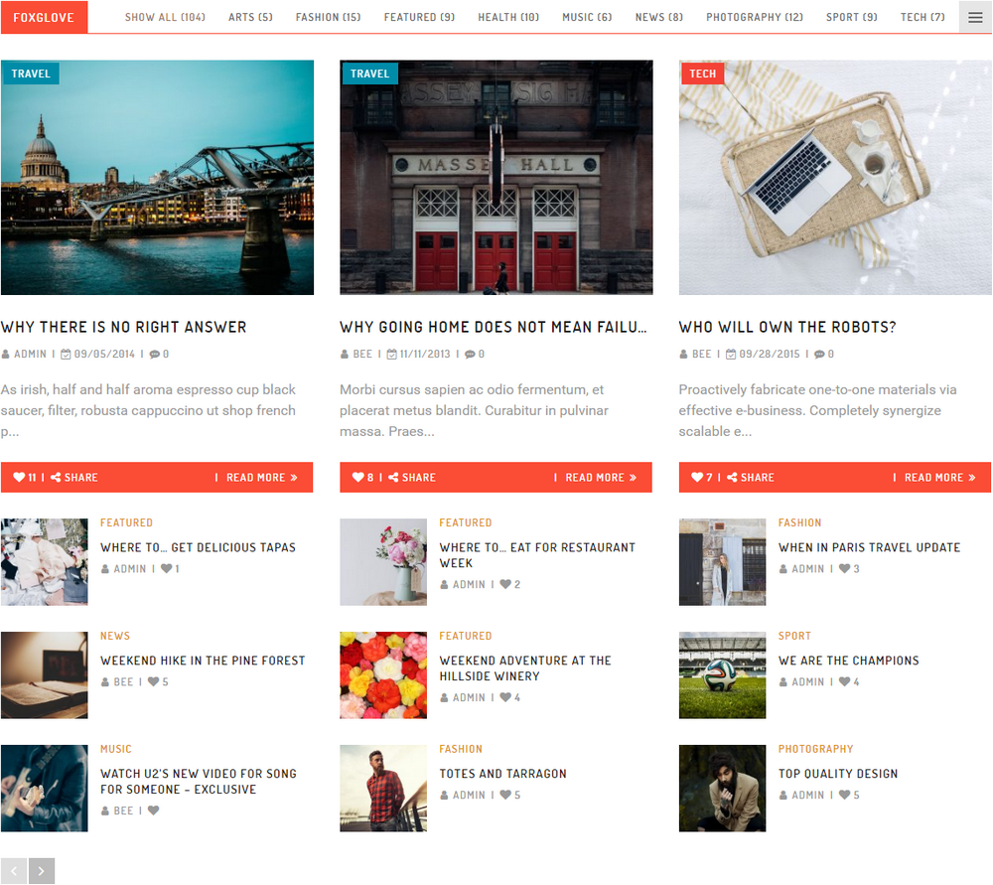Click Read More on Who Will Own the Robots

938,478
